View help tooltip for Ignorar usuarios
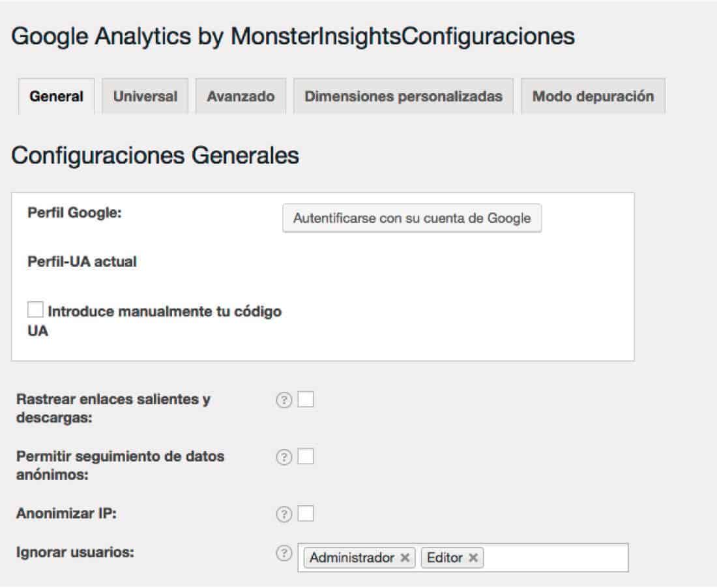This screenshot has height=588, width=717. (284, 553)
